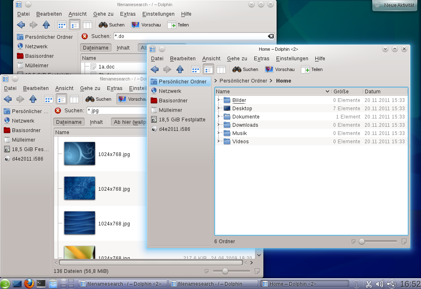The width and height of the screenshot is (421, 289).
Task: Click the horizontal scrollbar in *.jpg window
Action: coord(151,263)
